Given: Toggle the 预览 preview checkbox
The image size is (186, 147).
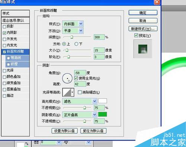Looking at the screenshot, I should pyautogui.click(x=136, y=35).
